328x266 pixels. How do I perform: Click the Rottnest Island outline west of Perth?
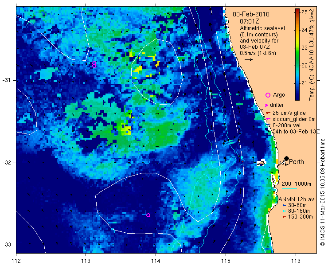(x=261, y=163)
